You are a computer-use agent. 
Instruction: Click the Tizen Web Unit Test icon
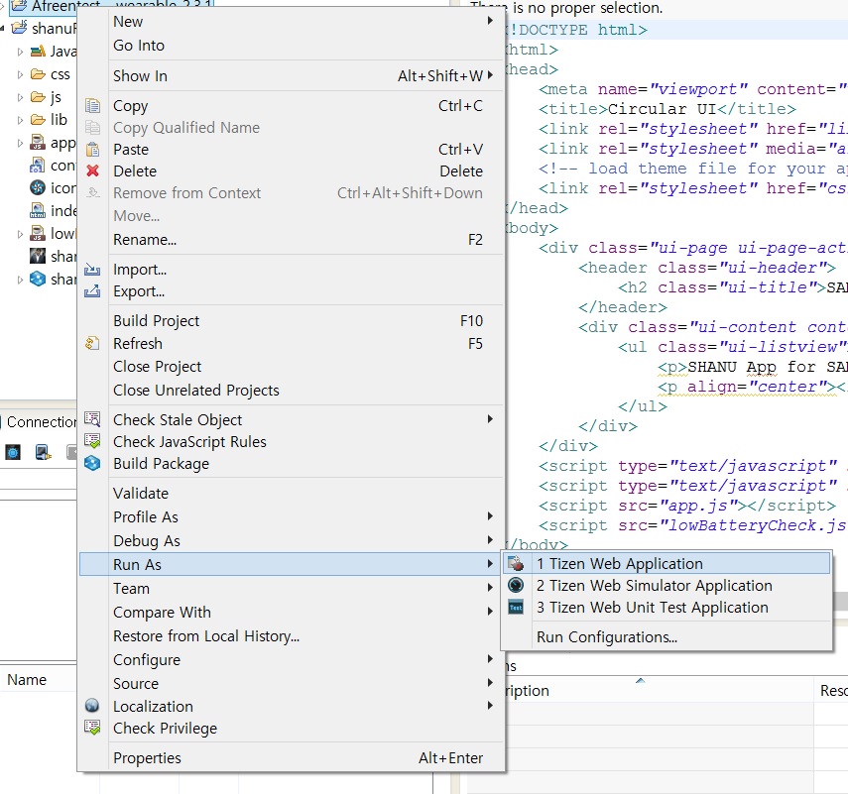[x=516, y=607]
